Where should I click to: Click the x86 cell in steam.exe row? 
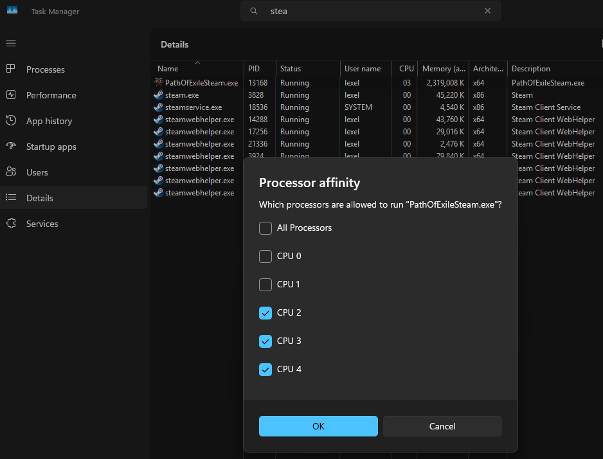pos(478,95)
